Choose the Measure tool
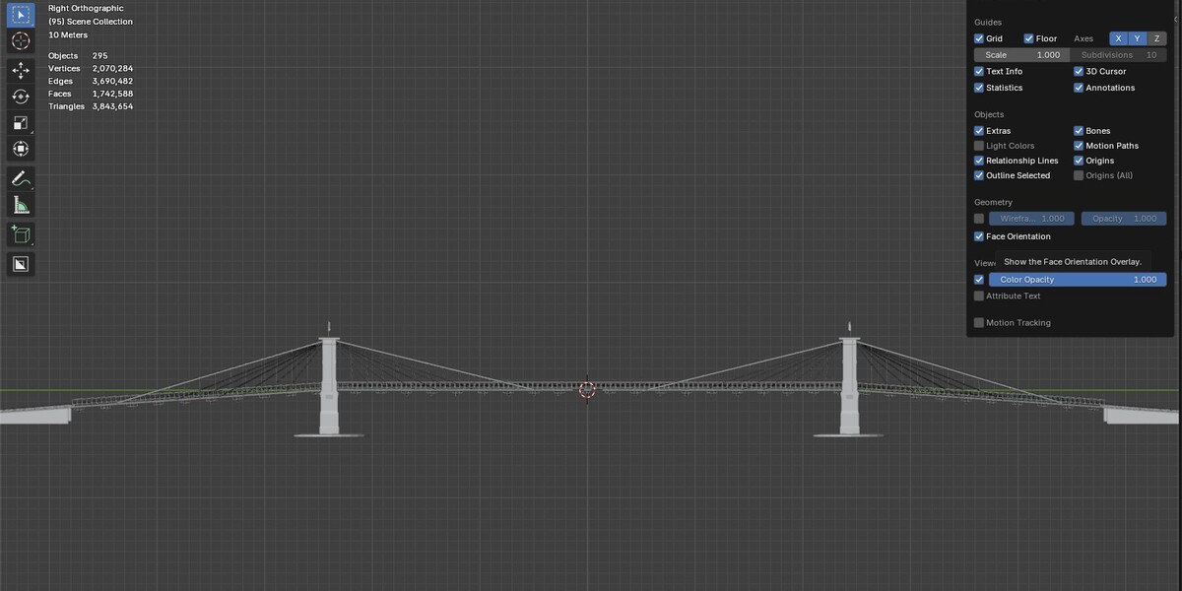Image resolution: width=1182 pixels, height=591 pixels. pos(21,205)
